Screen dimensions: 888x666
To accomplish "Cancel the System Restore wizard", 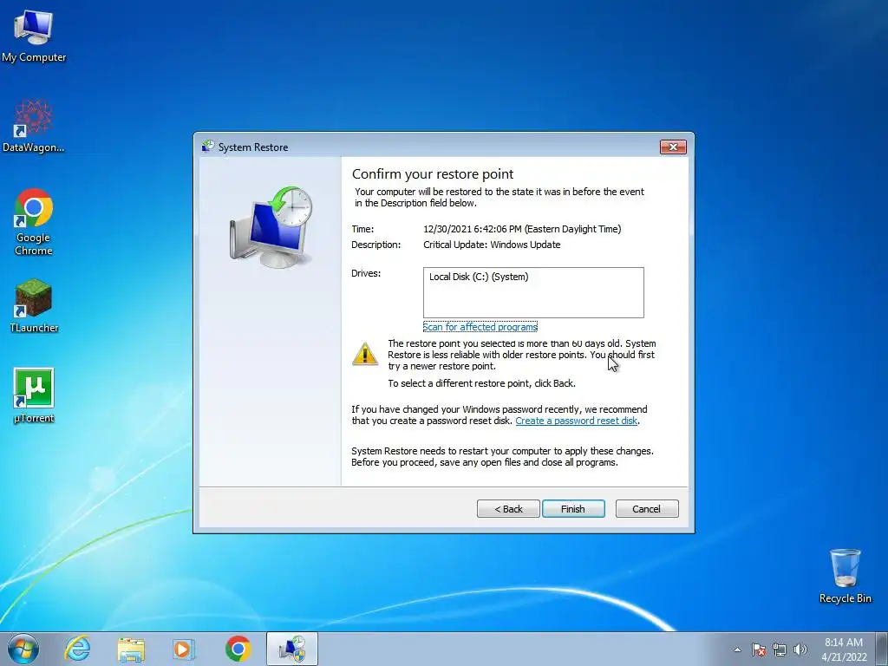I will click(647, 508).
